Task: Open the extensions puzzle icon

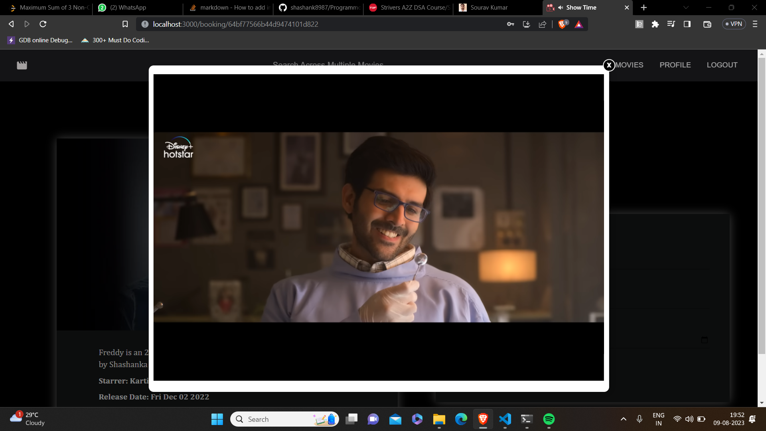Action: click(x=655, y=24)
